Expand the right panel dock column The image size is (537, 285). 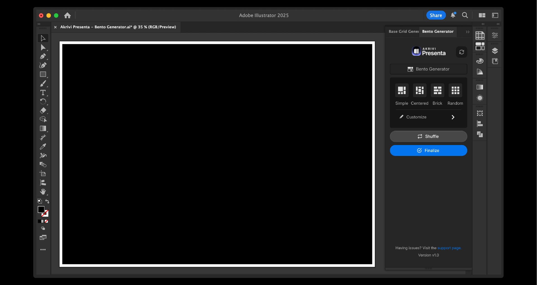click(x=498, y=24)
